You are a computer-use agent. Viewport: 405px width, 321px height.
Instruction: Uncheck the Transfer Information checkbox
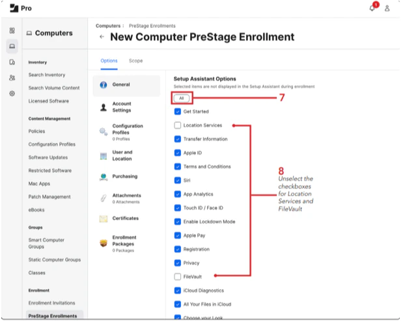coord(178,139)
